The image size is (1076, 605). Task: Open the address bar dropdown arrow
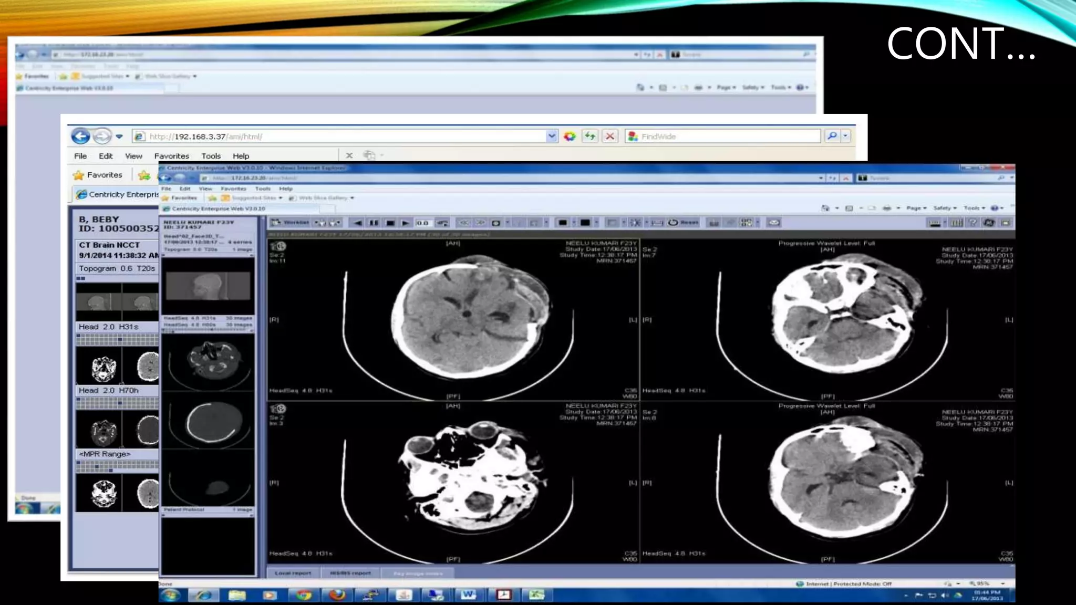[551, 136]
